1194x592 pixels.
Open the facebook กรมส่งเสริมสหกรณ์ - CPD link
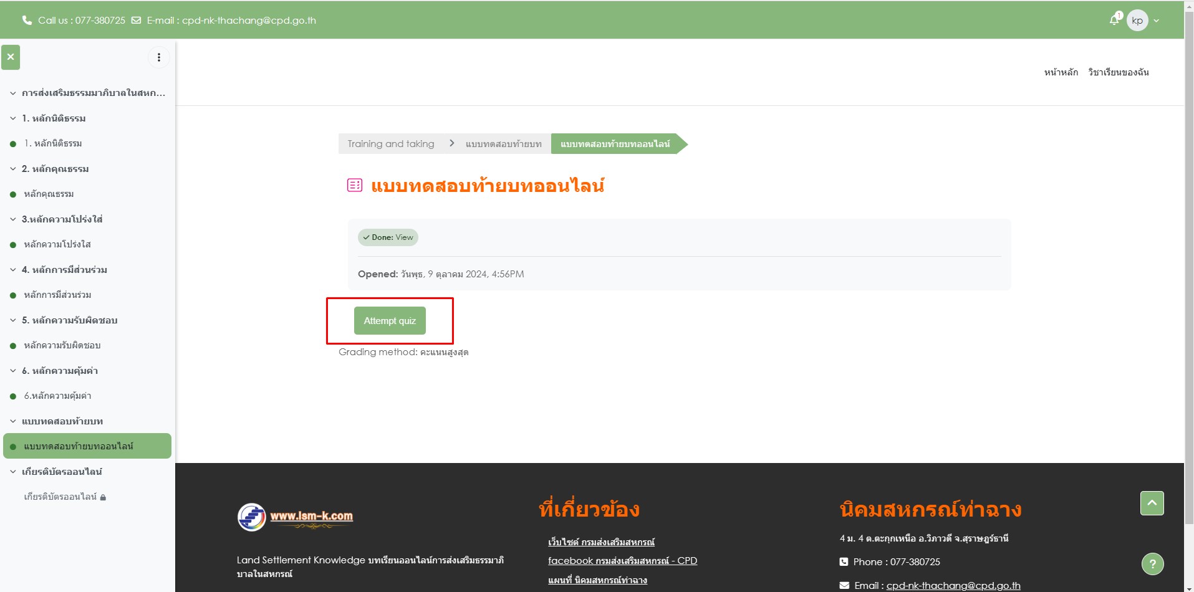(622, 561)
